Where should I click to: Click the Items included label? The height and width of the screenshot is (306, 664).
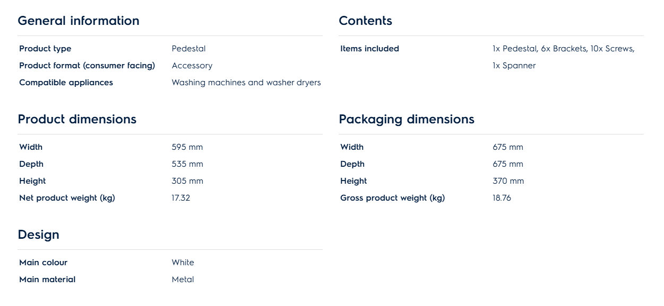point(369,49)
